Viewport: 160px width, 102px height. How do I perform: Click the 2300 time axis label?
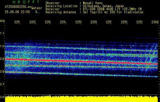(155, 22)
